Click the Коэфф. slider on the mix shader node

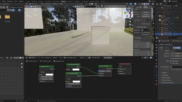click(105, 71)
